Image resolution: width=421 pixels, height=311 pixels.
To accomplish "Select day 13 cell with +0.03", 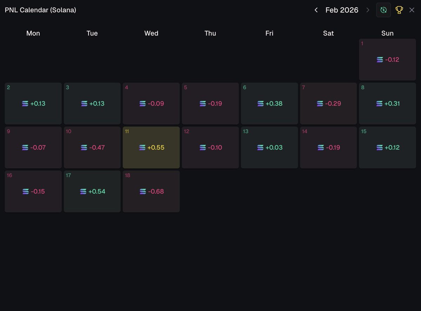I will 269,148.
